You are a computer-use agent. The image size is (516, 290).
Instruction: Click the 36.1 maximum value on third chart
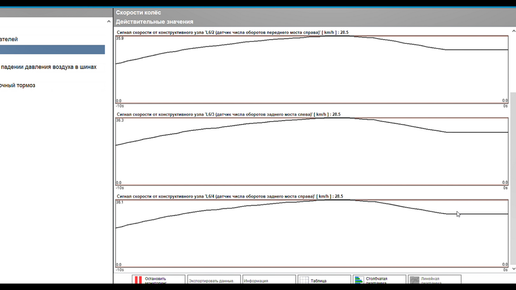pyautogui.click(x=120, y=202)
